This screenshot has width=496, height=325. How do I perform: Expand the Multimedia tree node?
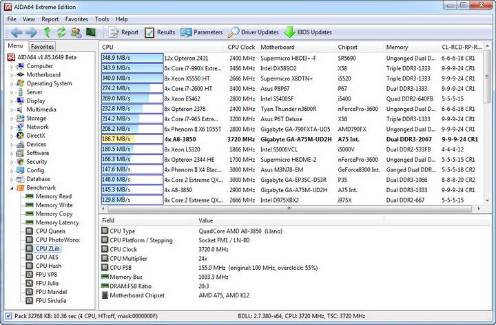click(12, 109)
